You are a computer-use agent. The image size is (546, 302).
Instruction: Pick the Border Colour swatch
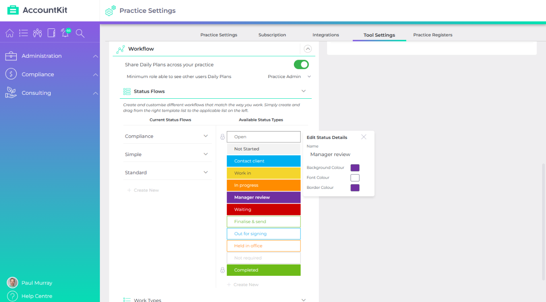pos(355,188)
